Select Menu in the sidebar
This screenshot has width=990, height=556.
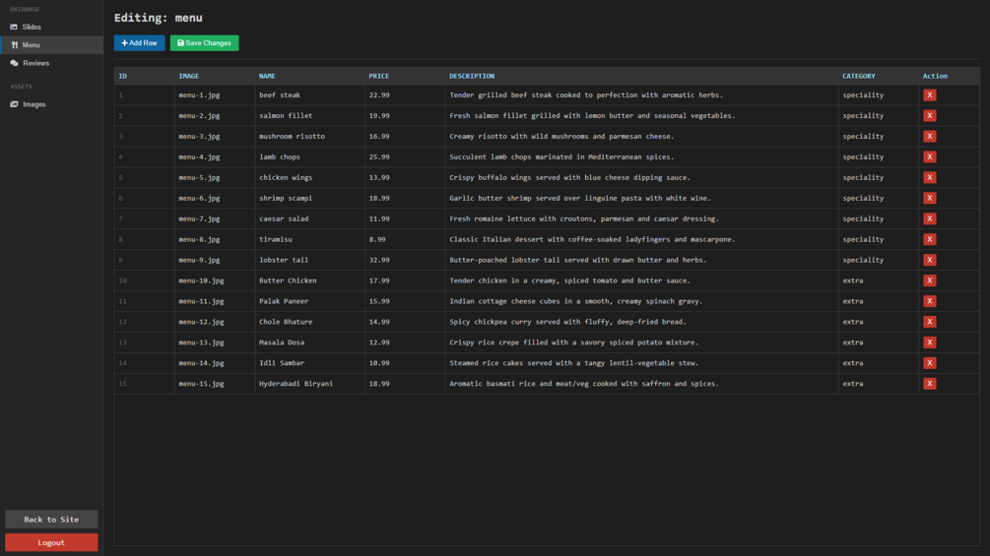52,44
